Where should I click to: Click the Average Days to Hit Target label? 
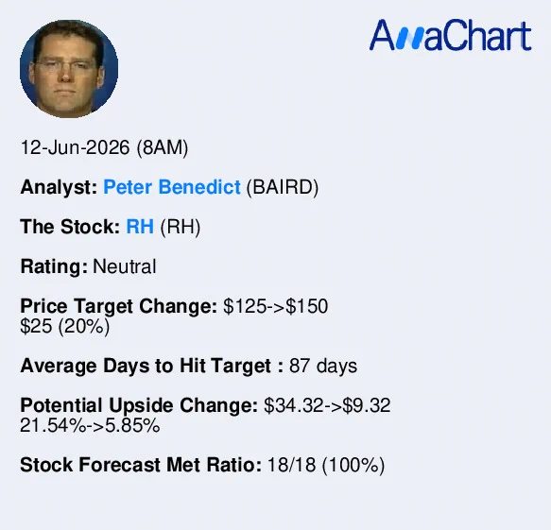[x=152, y=366]
